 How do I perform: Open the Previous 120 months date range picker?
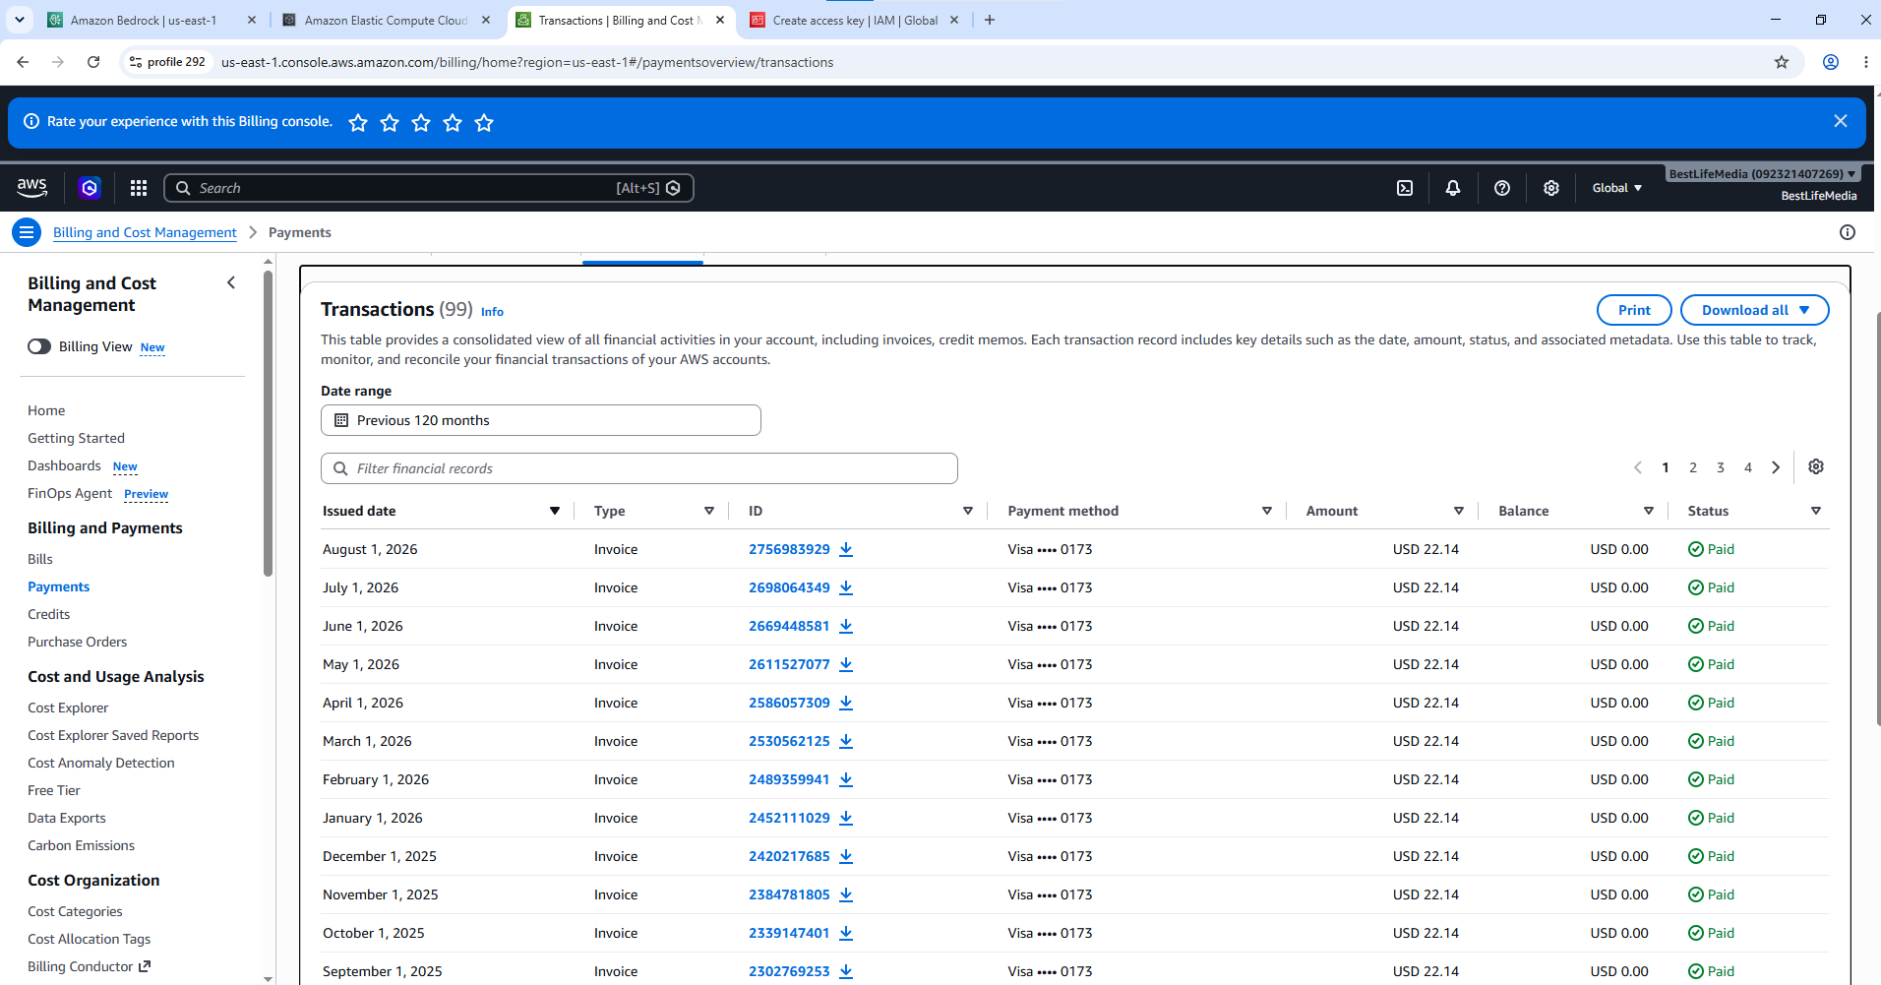pyautogui.click(x=541, y=420)
